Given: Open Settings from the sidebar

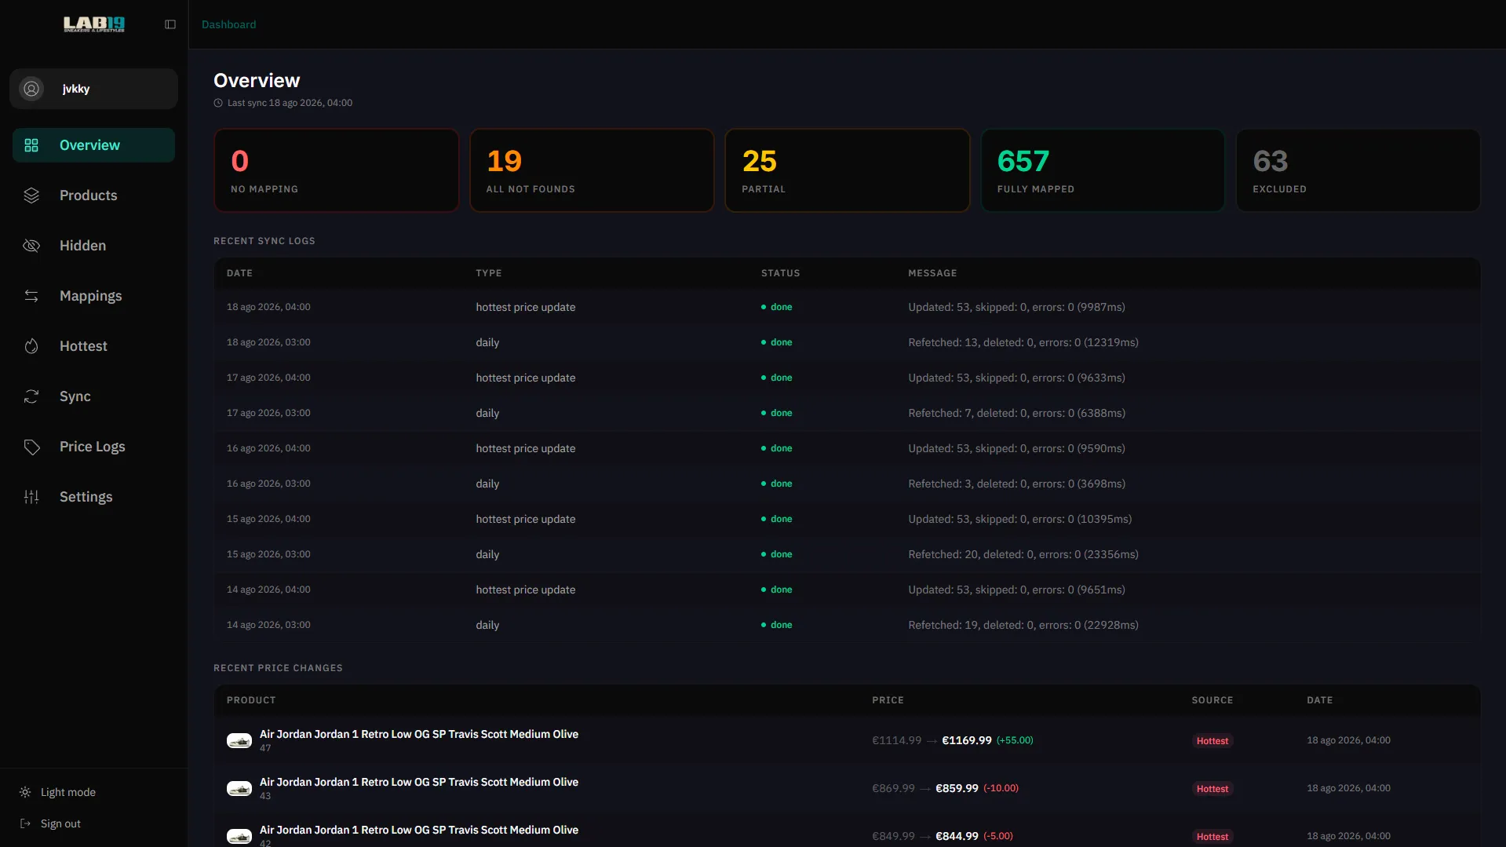Looking at the screenshot, I should coord(93,497).
